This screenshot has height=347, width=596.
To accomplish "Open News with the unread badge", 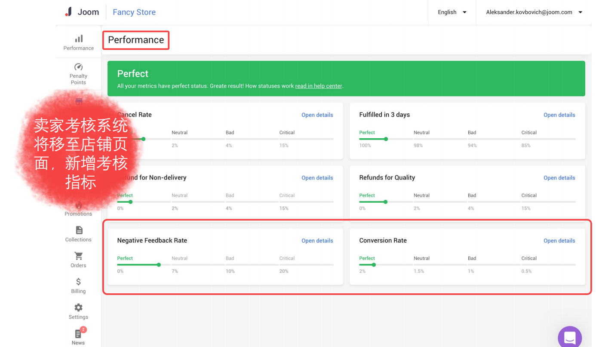I will 78,333.
